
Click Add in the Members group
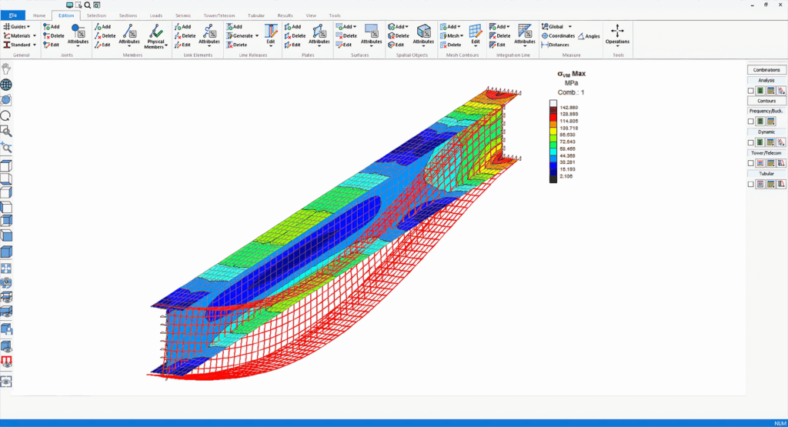(102, 26)
